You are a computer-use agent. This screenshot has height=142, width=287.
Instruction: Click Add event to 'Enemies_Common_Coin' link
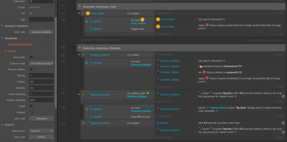click(102, 40)
